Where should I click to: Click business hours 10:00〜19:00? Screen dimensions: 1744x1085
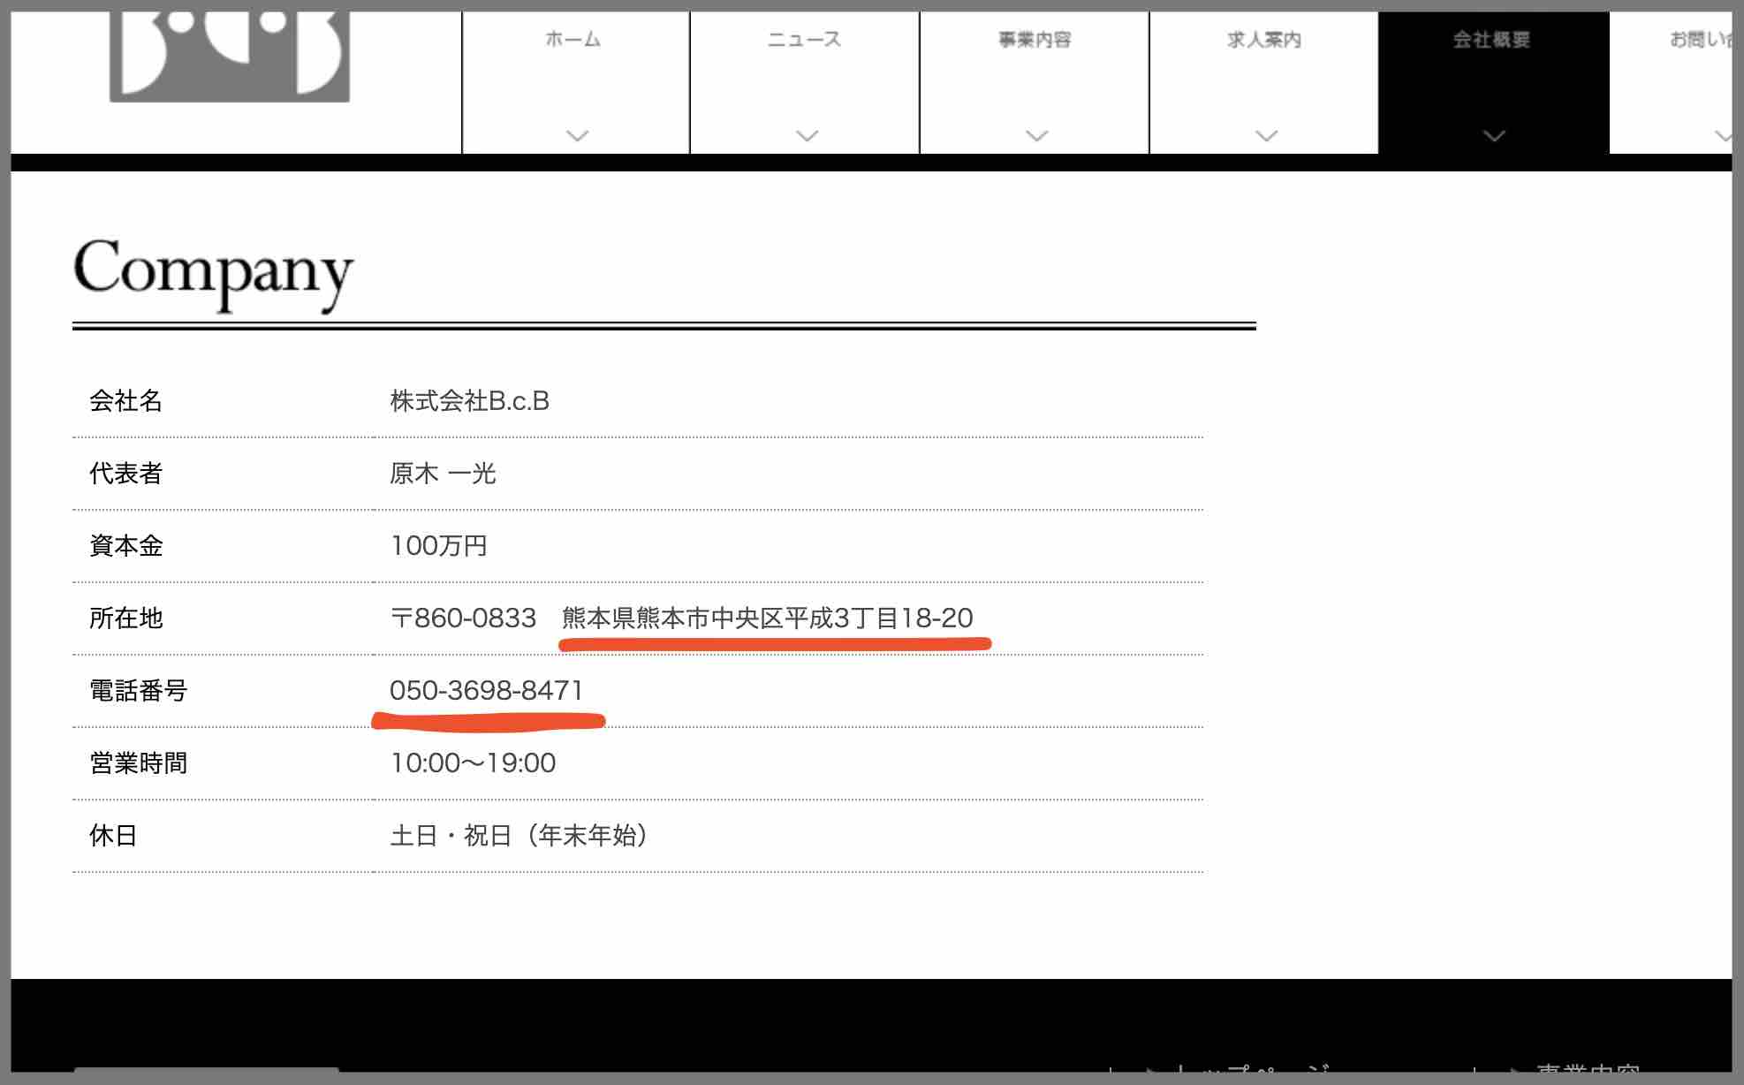click(474, 763)
